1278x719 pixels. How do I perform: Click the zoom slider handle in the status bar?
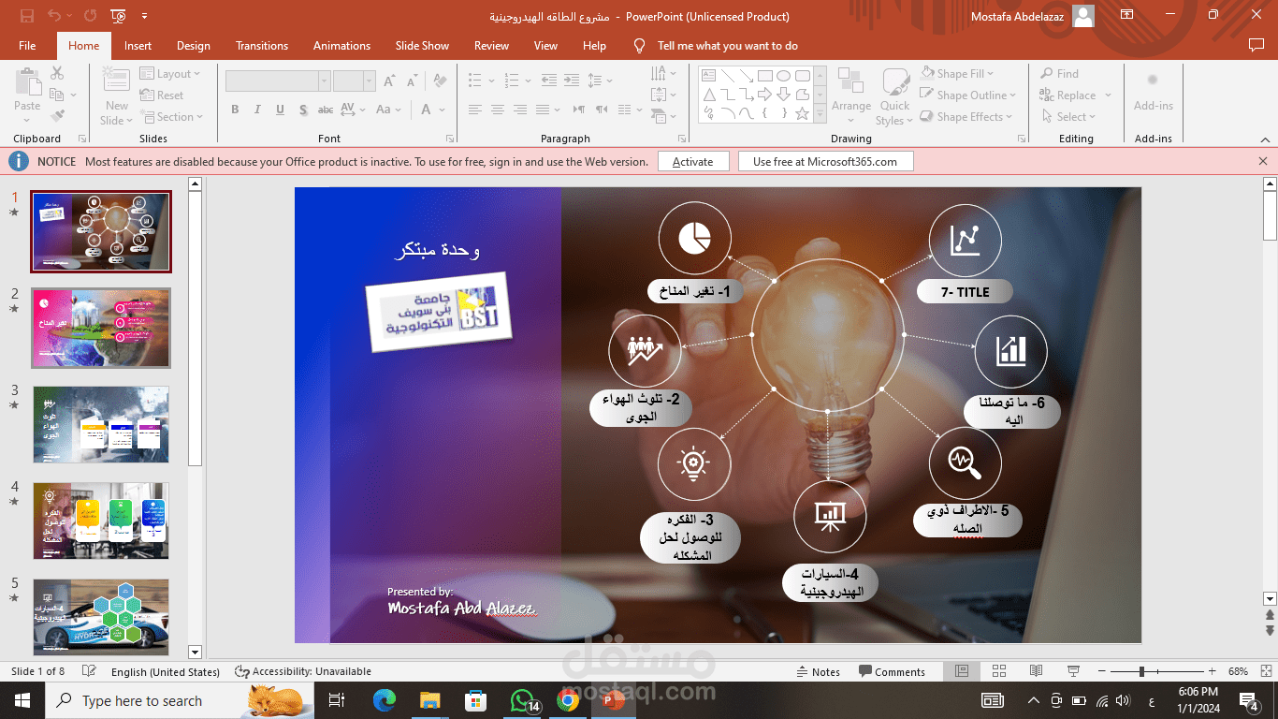coord(1141,671)
